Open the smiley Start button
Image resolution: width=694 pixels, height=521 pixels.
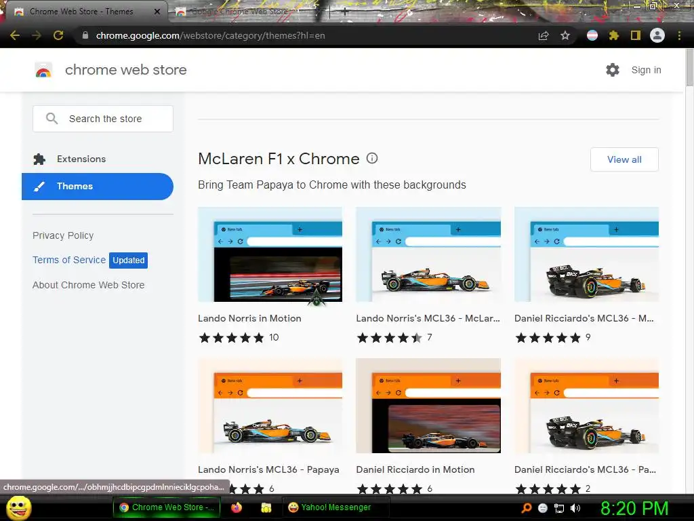point(18,507)
